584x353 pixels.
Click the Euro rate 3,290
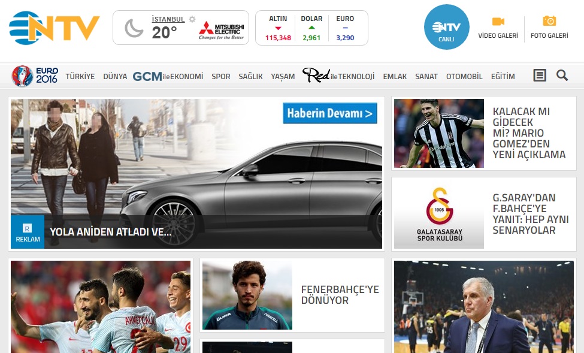click(345, 38)
